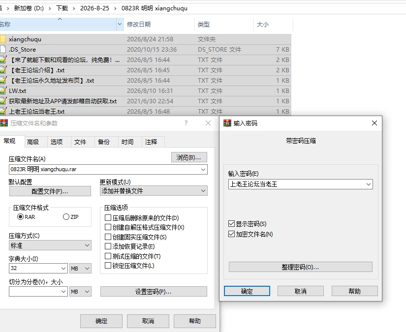Viewport: 406px width, 332px height.
Task: Click the ? help icon in the 压缩文件名和参数 title bar
Action: [x=186, y=123]
